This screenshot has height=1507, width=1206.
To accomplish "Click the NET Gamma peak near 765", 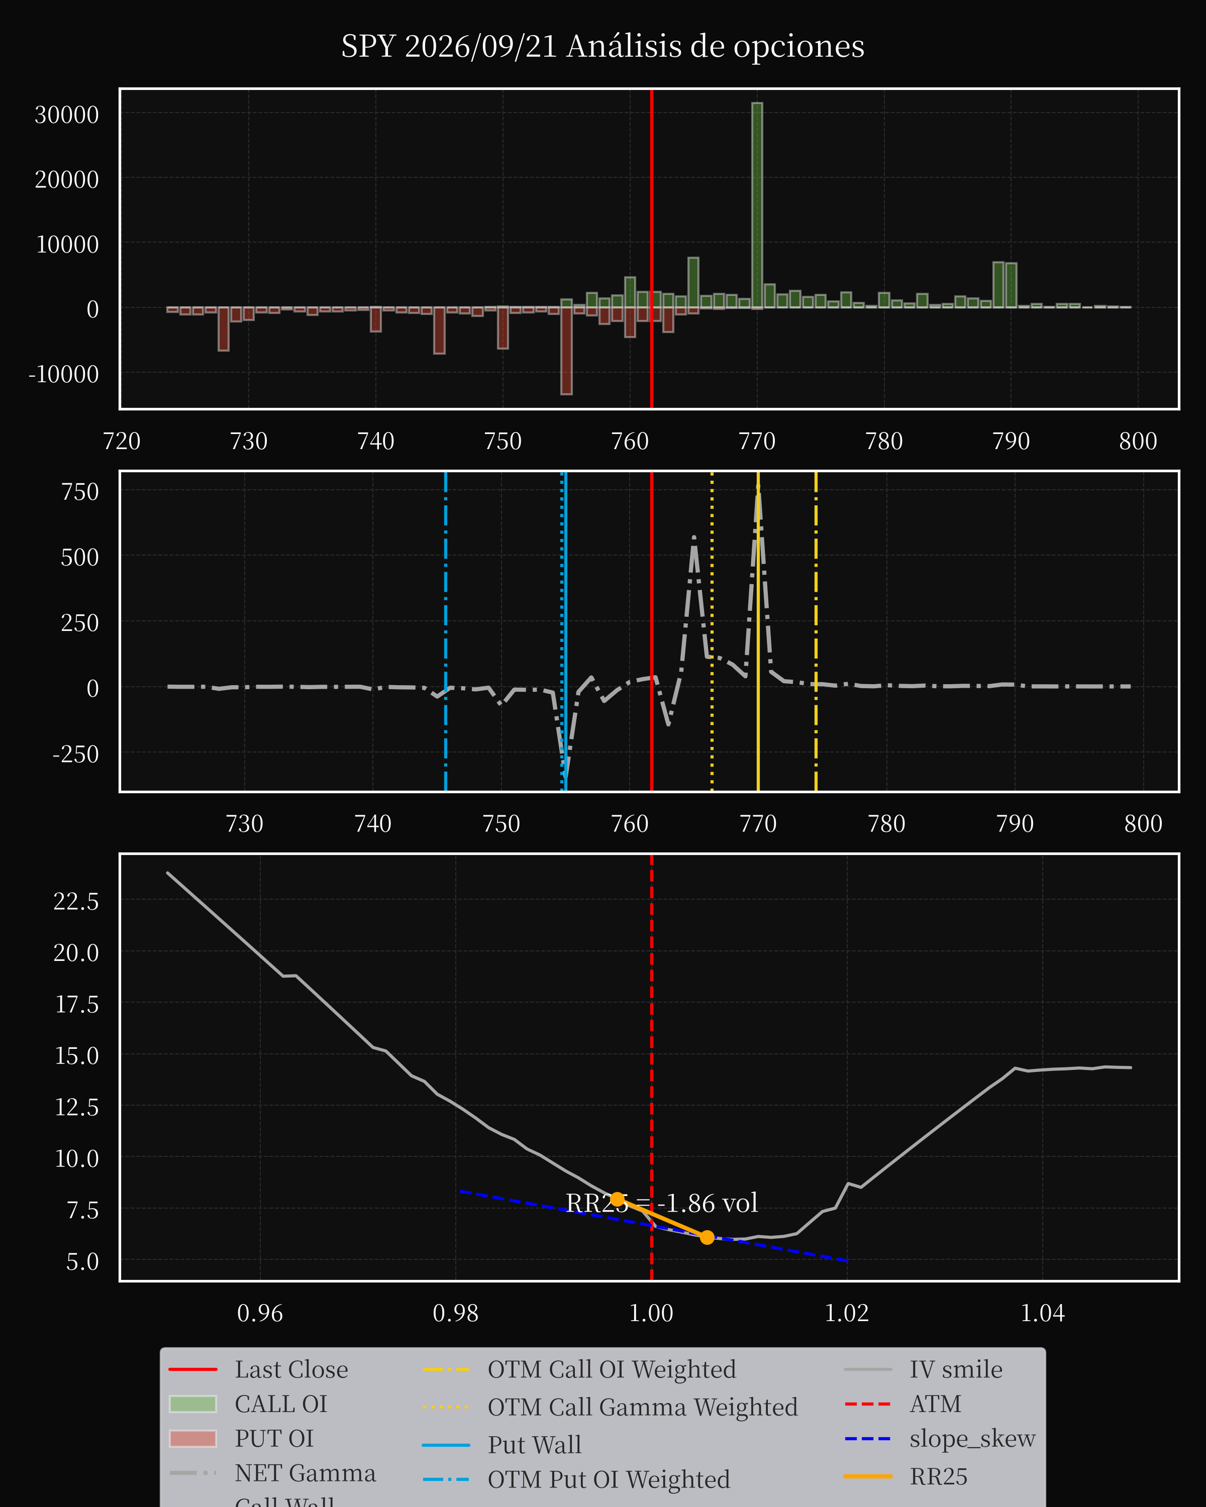I will (693, 538).
